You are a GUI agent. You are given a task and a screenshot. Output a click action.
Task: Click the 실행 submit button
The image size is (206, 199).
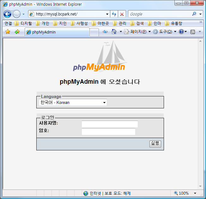point(155,144)
